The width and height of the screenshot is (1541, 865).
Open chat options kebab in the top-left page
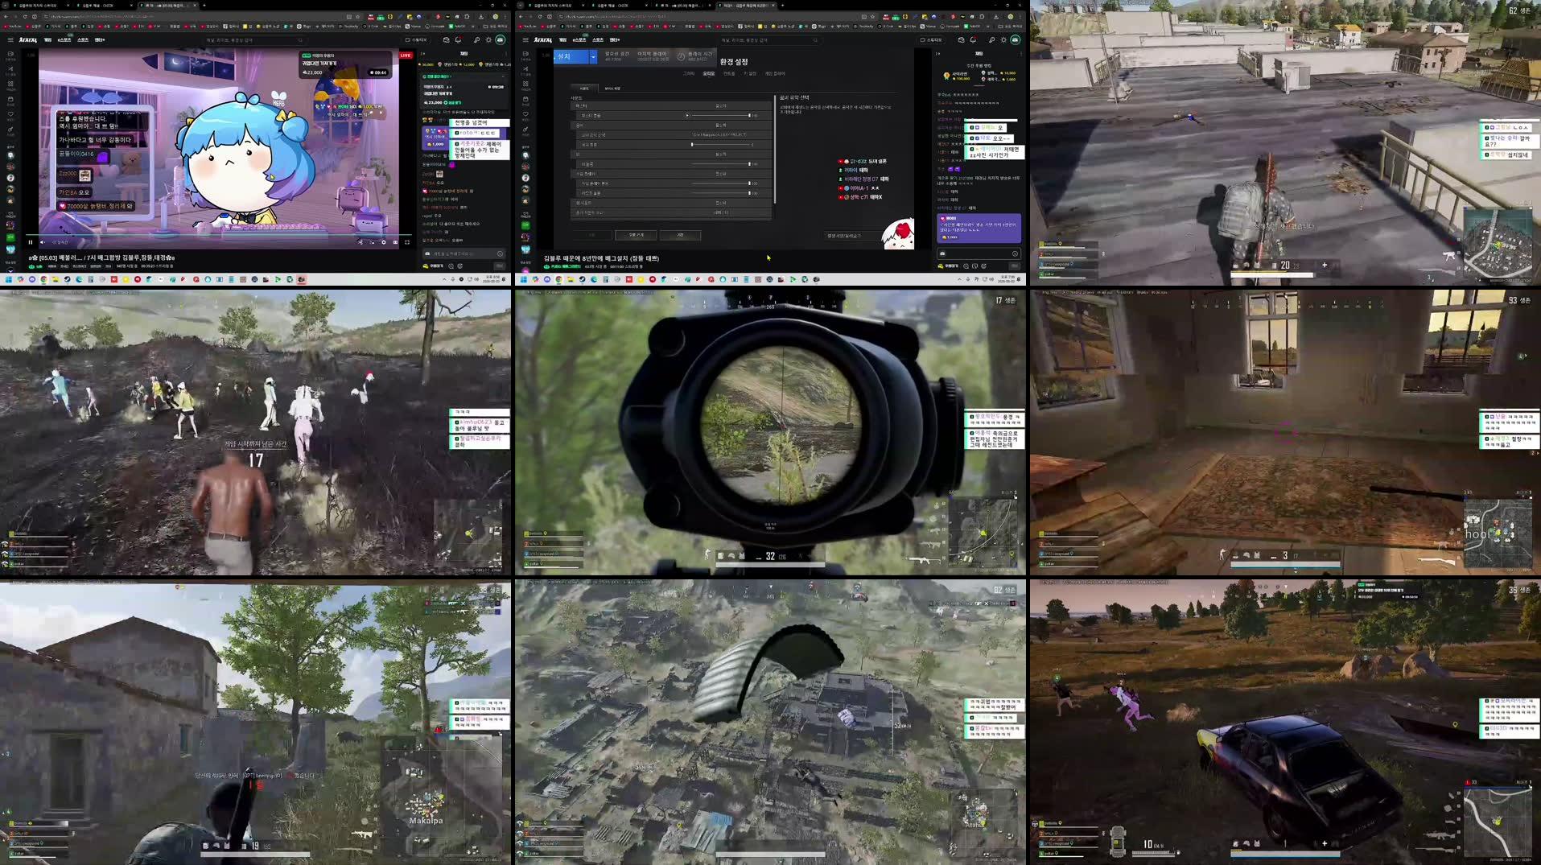pyautogui.click(x=505, y=54)
